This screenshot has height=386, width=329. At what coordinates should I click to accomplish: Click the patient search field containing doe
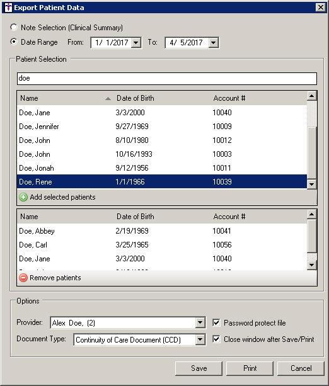pos(167,79)
